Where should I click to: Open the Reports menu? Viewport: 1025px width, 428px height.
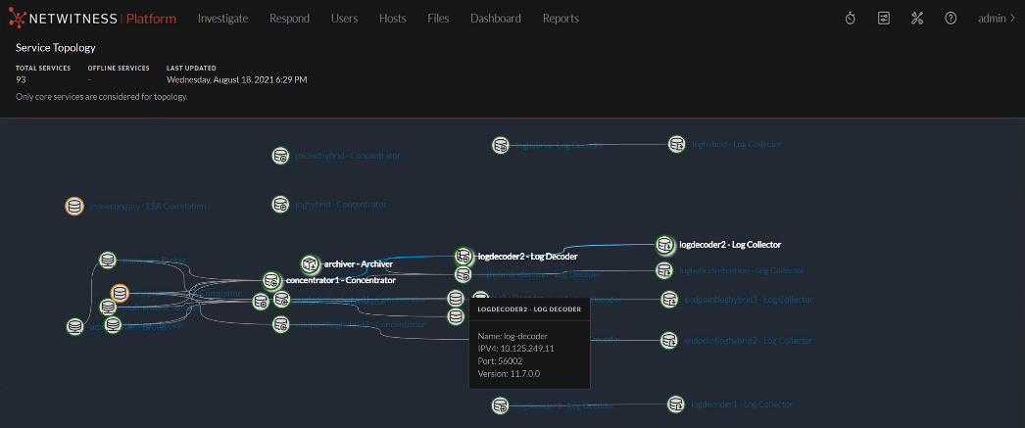(x=561, y=19)
